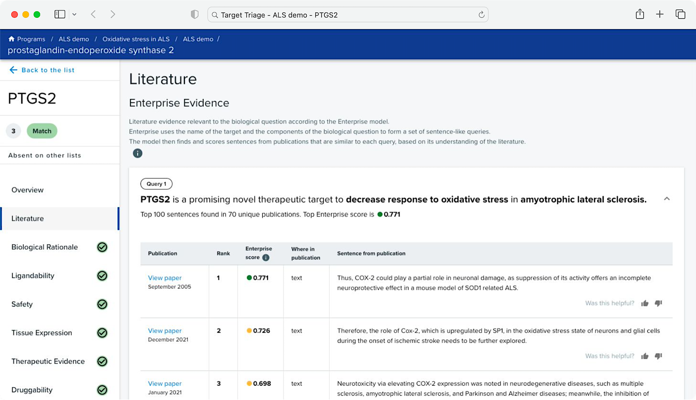Open the Safety section
696x400 pixels.
click(22, 304)
